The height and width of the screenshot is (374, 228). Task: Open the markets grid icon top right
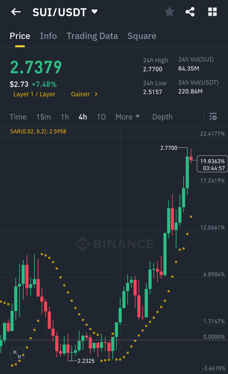click(x=212, y=12)
